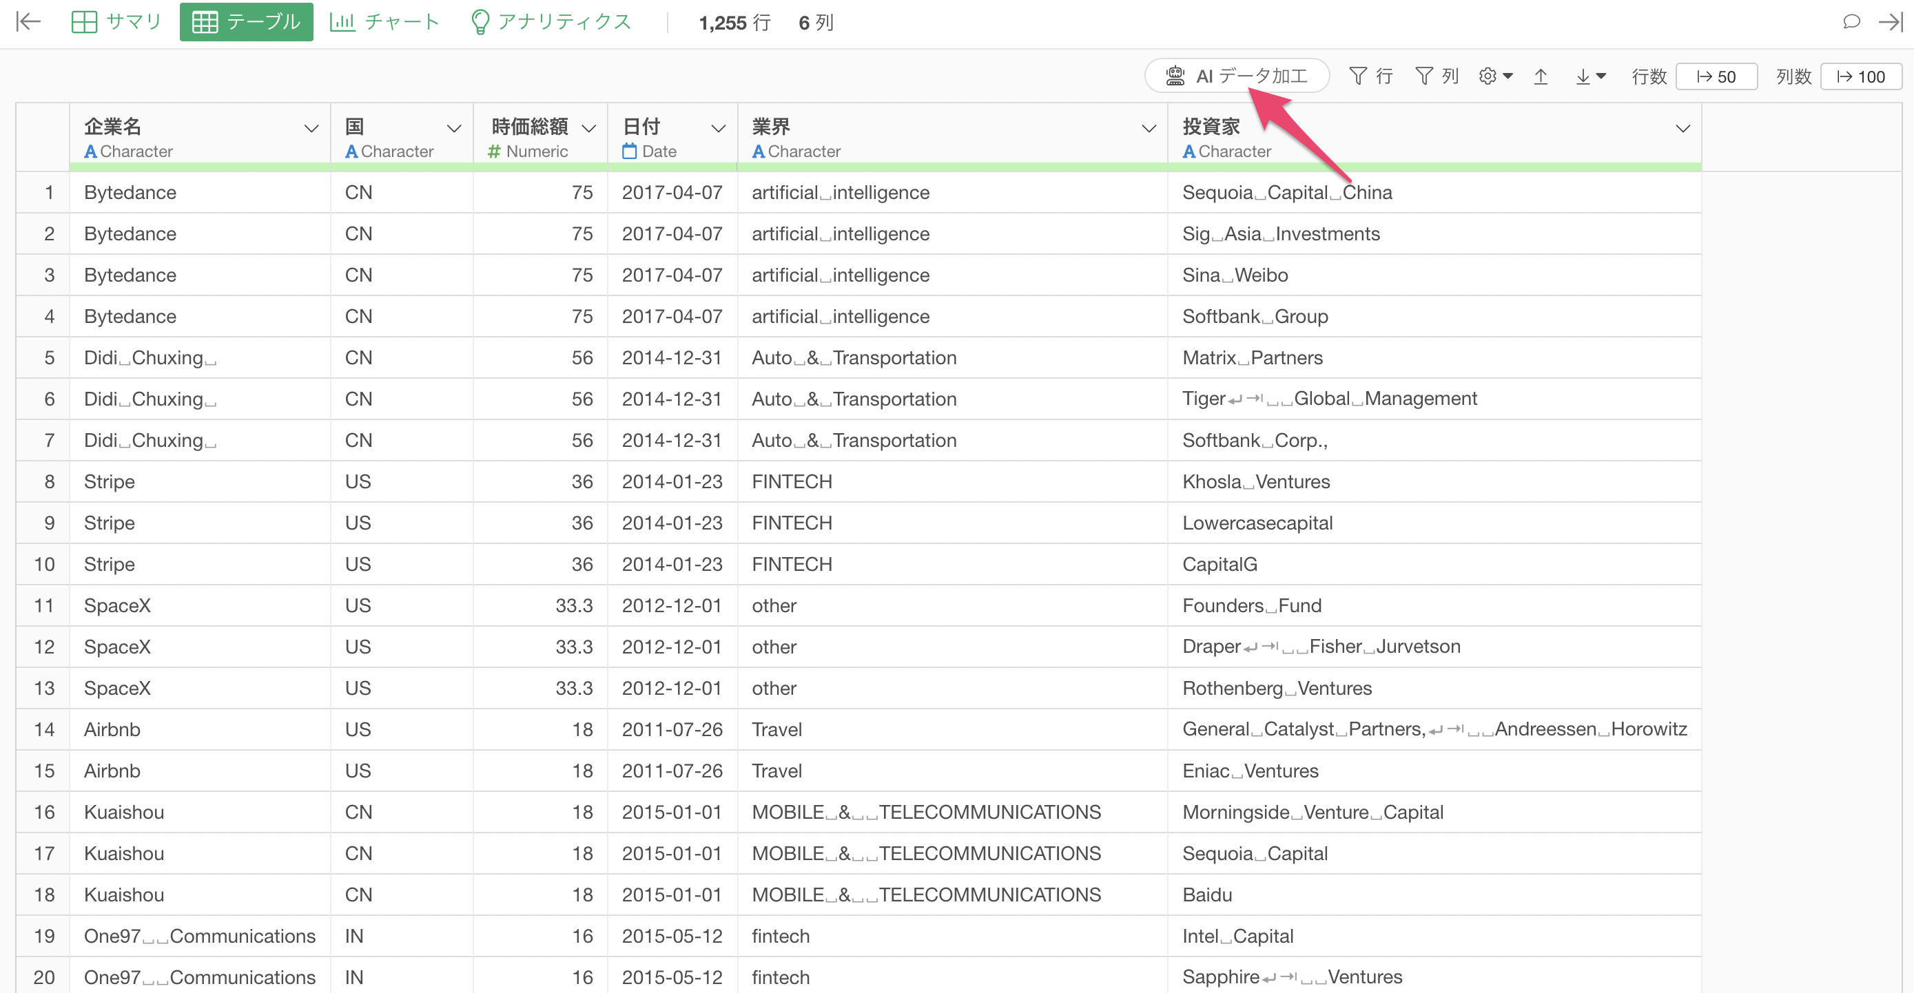Select the cell Intel_Capital
Viewport: 1914px width, 993px height.
click(x=1434, y=936)
